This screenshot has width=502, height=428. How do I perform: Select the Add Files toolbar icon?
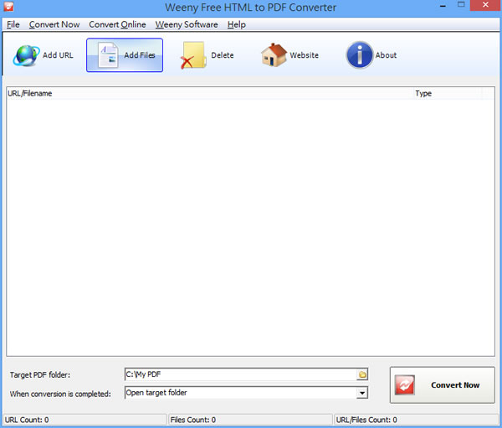pyautogui.click(x=109, y=55)
